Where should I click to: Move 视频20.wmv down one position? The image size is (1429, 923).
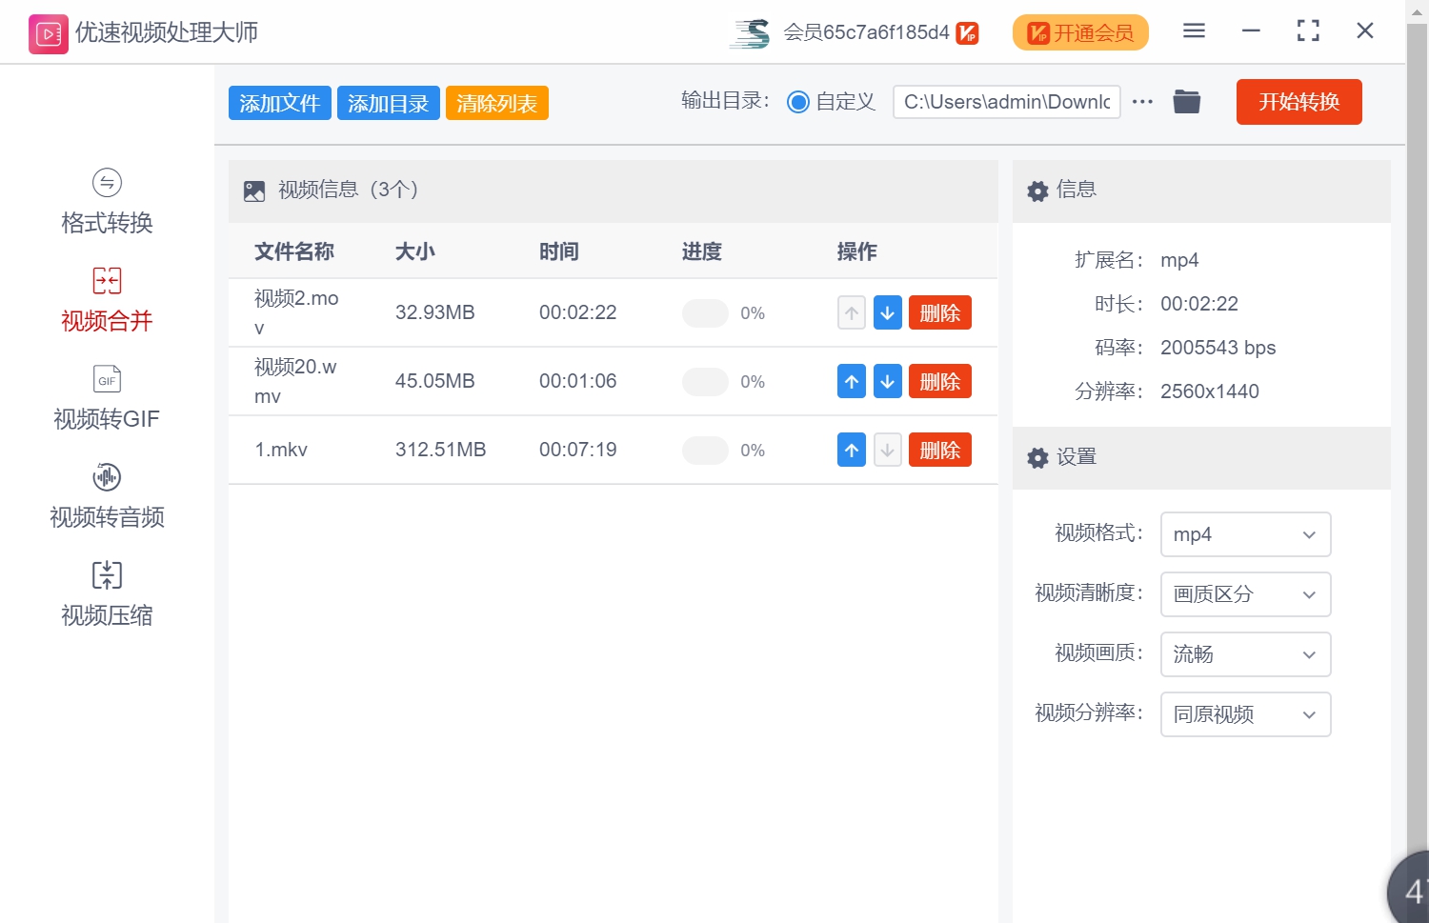887,382
